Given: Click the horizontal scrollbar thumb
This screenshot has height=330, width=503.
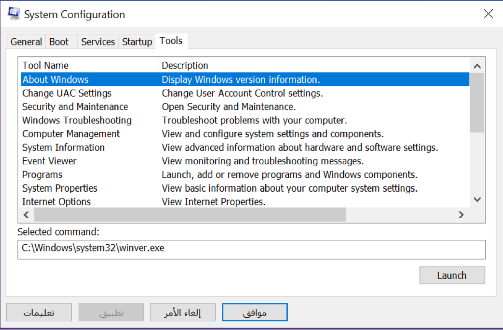Looking at the screenshot, I should click(190, 215).
